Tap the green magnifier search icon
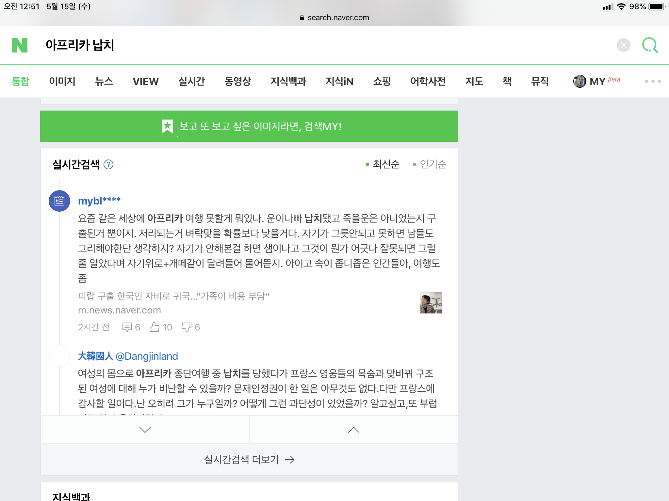 650,45
